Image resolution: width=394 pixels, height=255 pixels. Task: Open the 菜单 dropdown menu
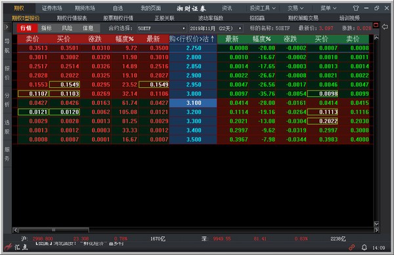[328, 9]
